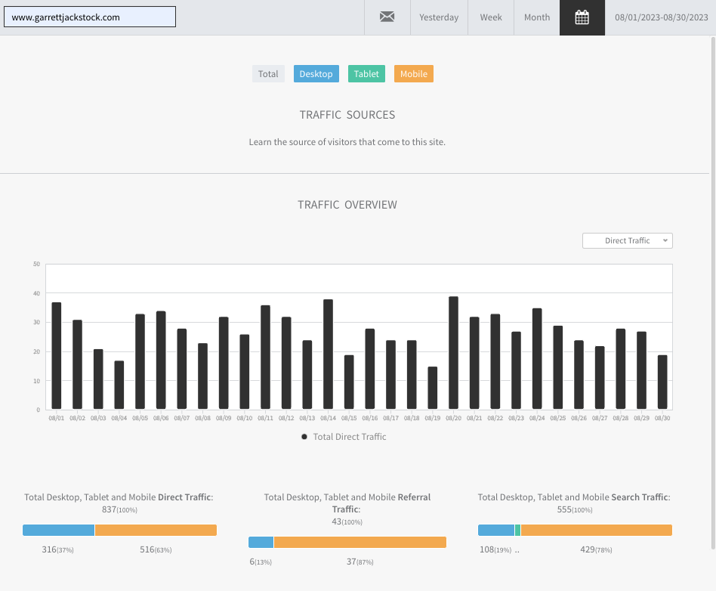Select the Yesterday time range

tap(439, 17)
